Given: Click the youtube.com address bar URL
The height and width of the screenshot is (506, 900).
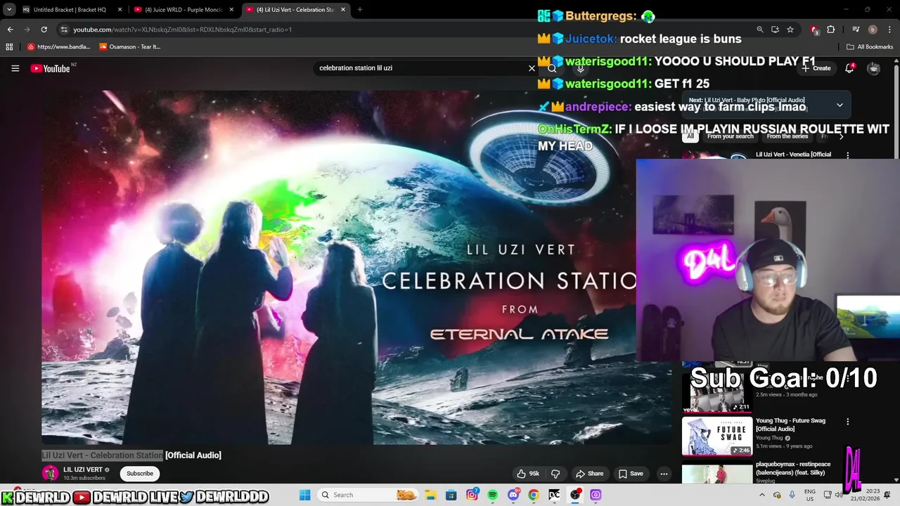Looking at the screenshot, I should click(183, 30).
